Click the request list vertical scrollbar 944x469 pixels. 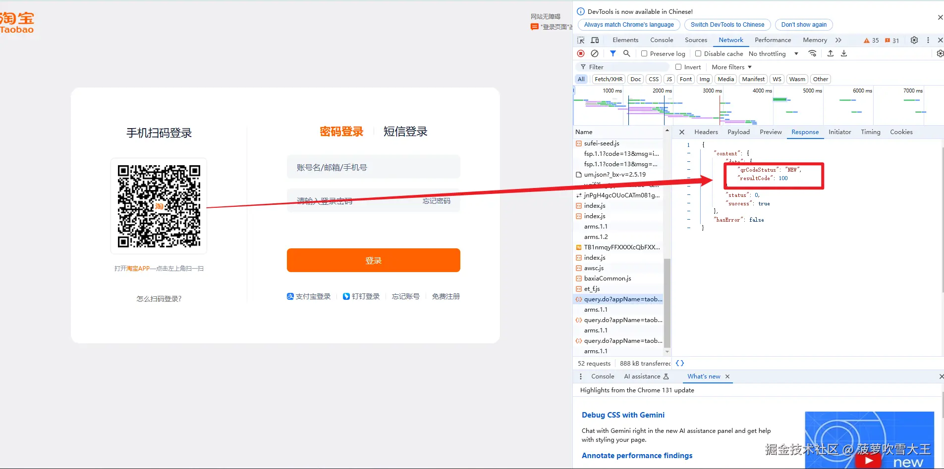click(667, 303)
